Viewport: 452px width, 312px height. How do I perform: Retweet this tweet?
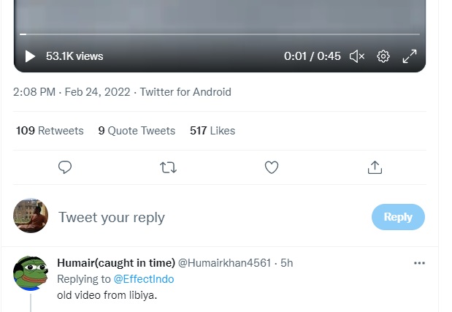[168, 167]
